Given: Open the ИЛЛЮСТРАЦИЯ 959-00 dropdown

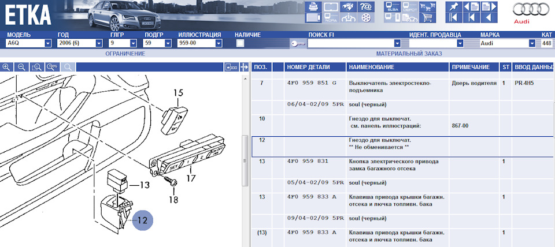Looking at the screenshot, I should point(219,43).
